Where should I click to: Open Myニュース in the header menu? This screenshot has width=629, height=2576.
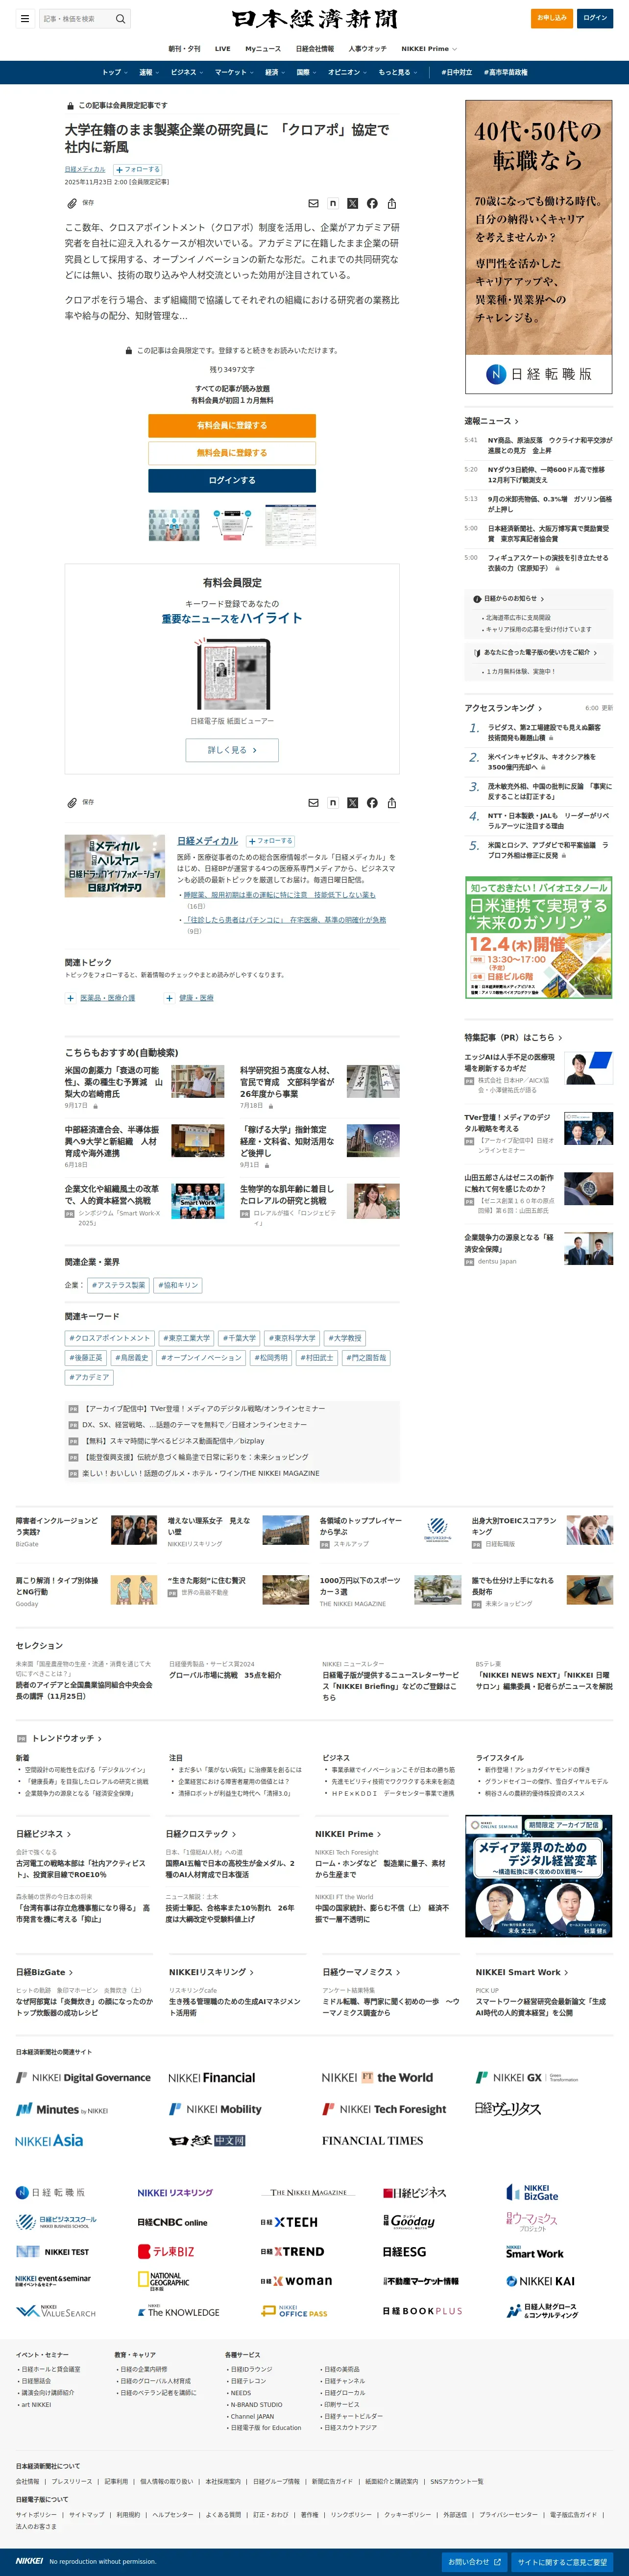tap(263, 48)
